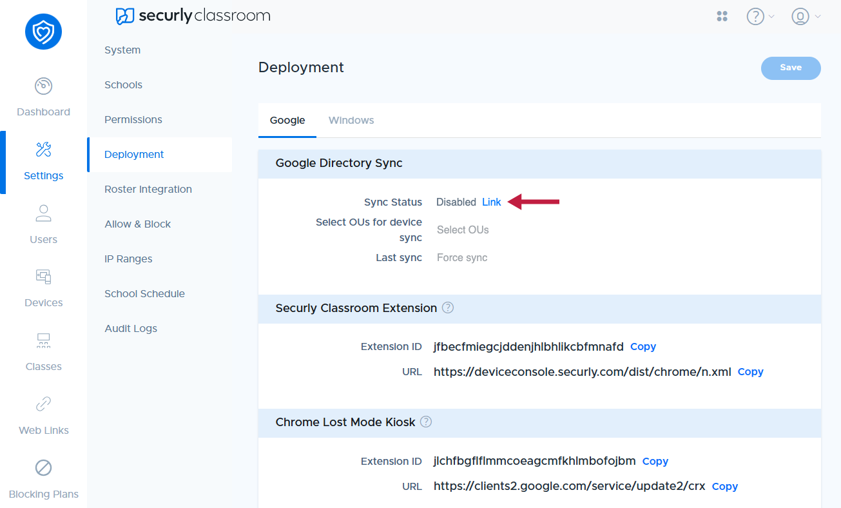Open Audit Logs
The height and width of the screenshot is (508, 841).
coord(131,328)
